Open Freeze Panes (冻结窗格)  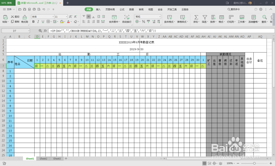tap(254, 19)
